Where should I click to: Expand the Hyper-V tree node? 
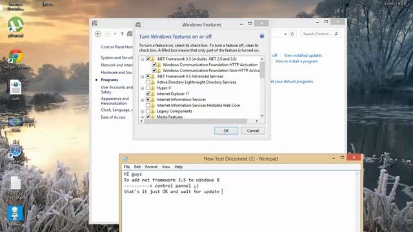click(142, 88)
